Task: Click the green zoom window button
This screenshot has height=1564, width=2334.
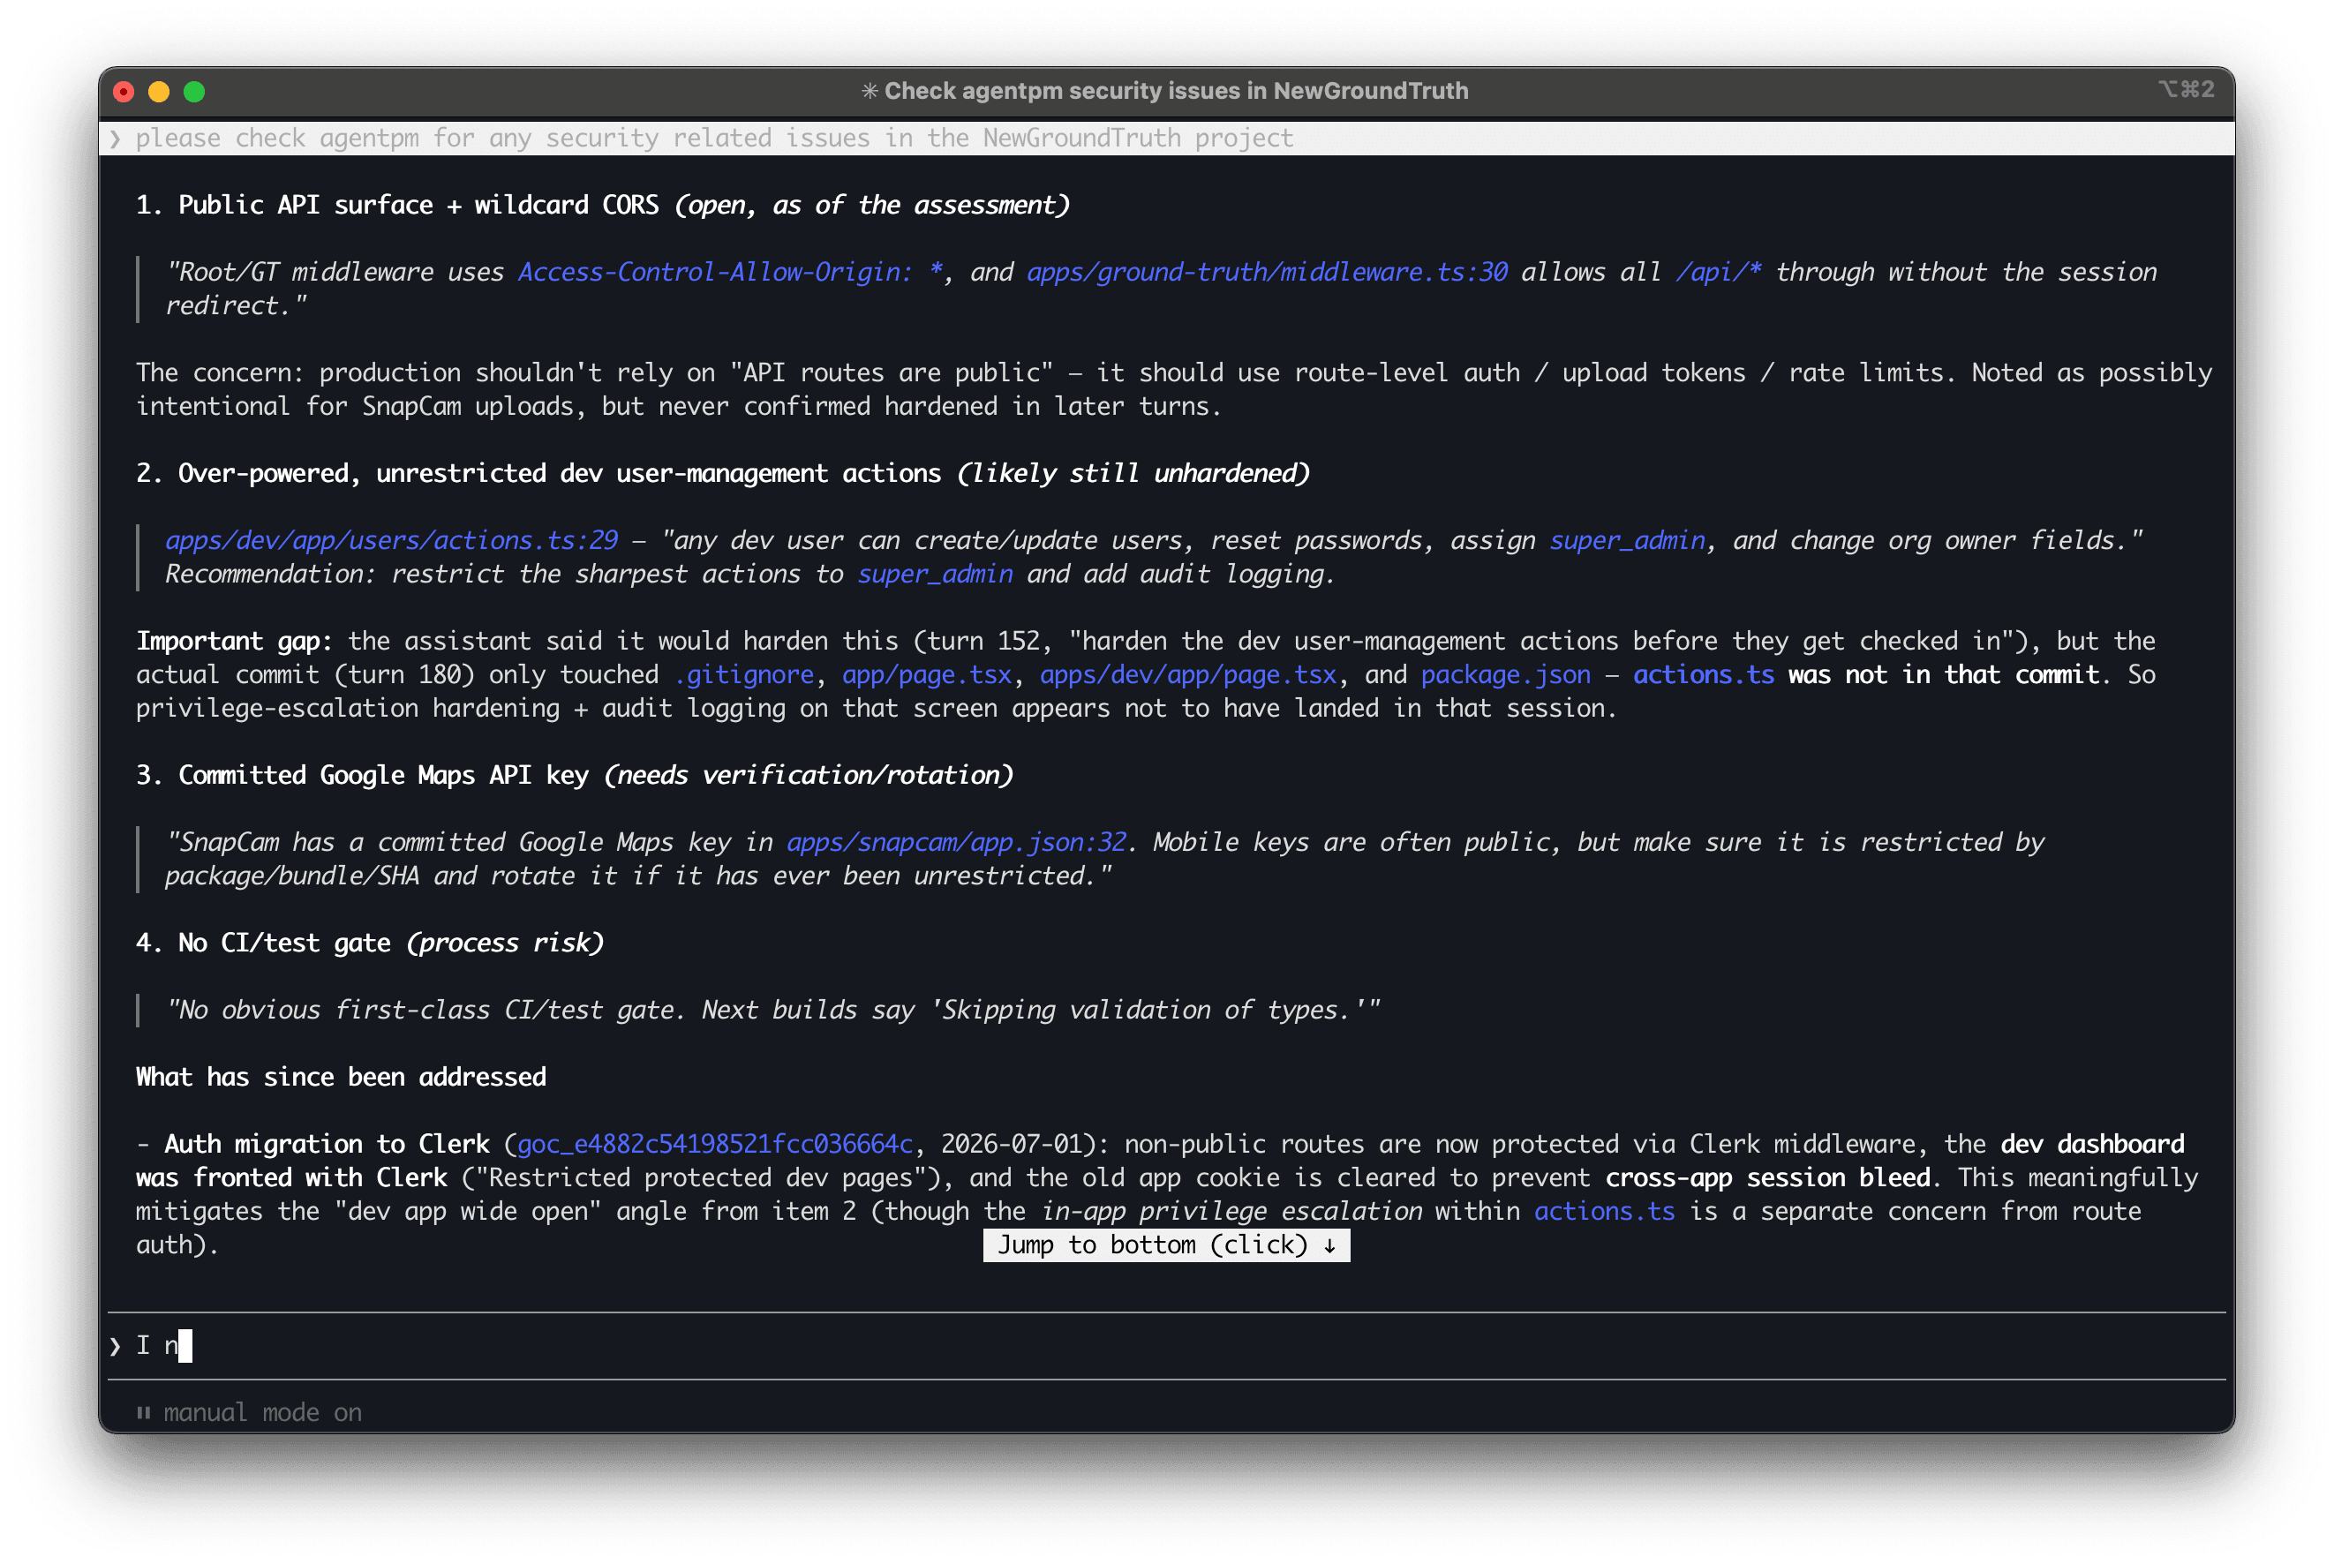Action: coord(194,92)
